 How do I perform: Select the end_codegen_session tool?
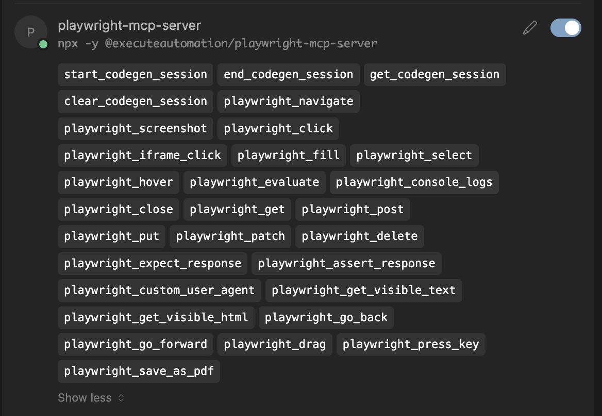[288, 74]
